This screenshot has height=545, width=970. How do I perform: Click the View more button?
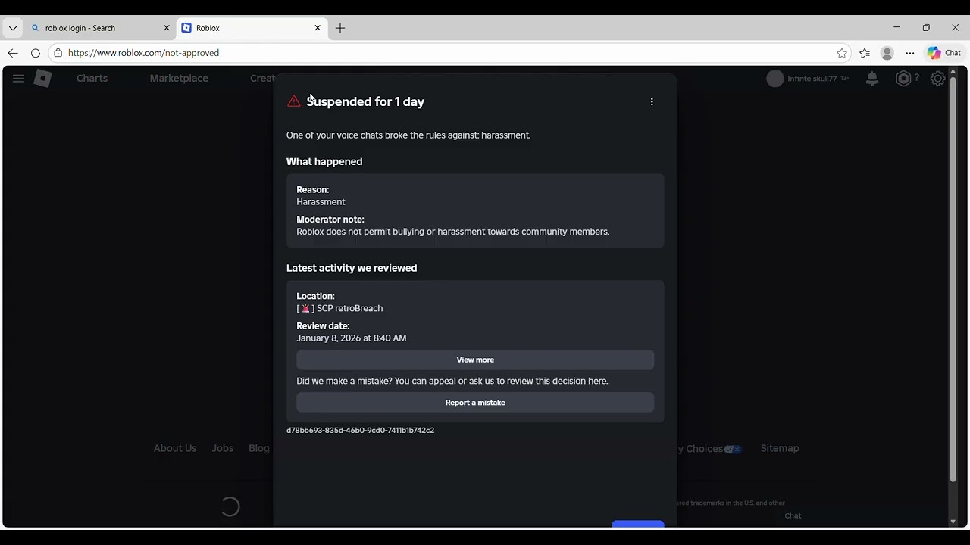coord(475,360)
